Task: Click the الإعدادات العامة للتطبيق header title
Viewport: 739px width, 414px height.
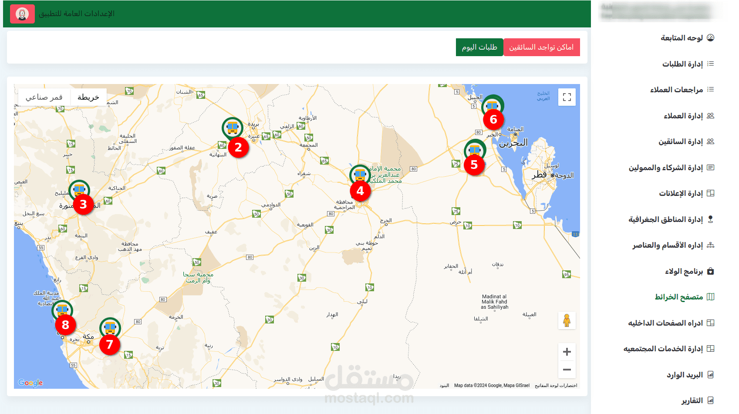Action: [x=77, y=13]
